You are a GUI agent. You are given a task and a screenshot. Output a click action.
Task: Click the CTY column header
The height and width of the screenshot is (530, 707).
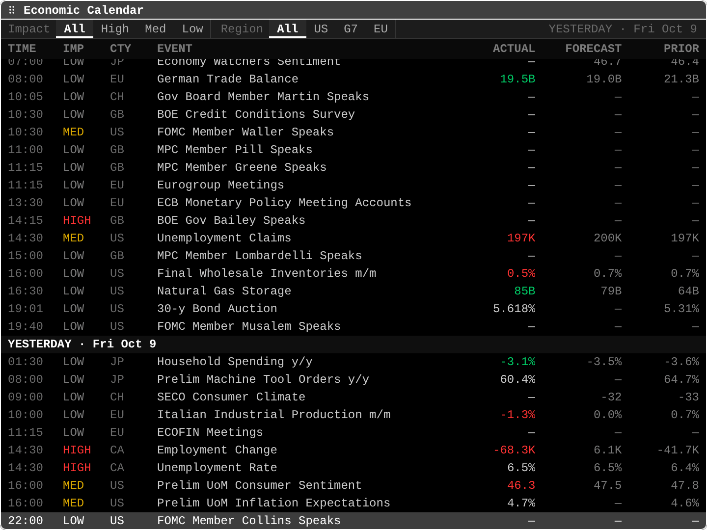click(x=120, y=49)
